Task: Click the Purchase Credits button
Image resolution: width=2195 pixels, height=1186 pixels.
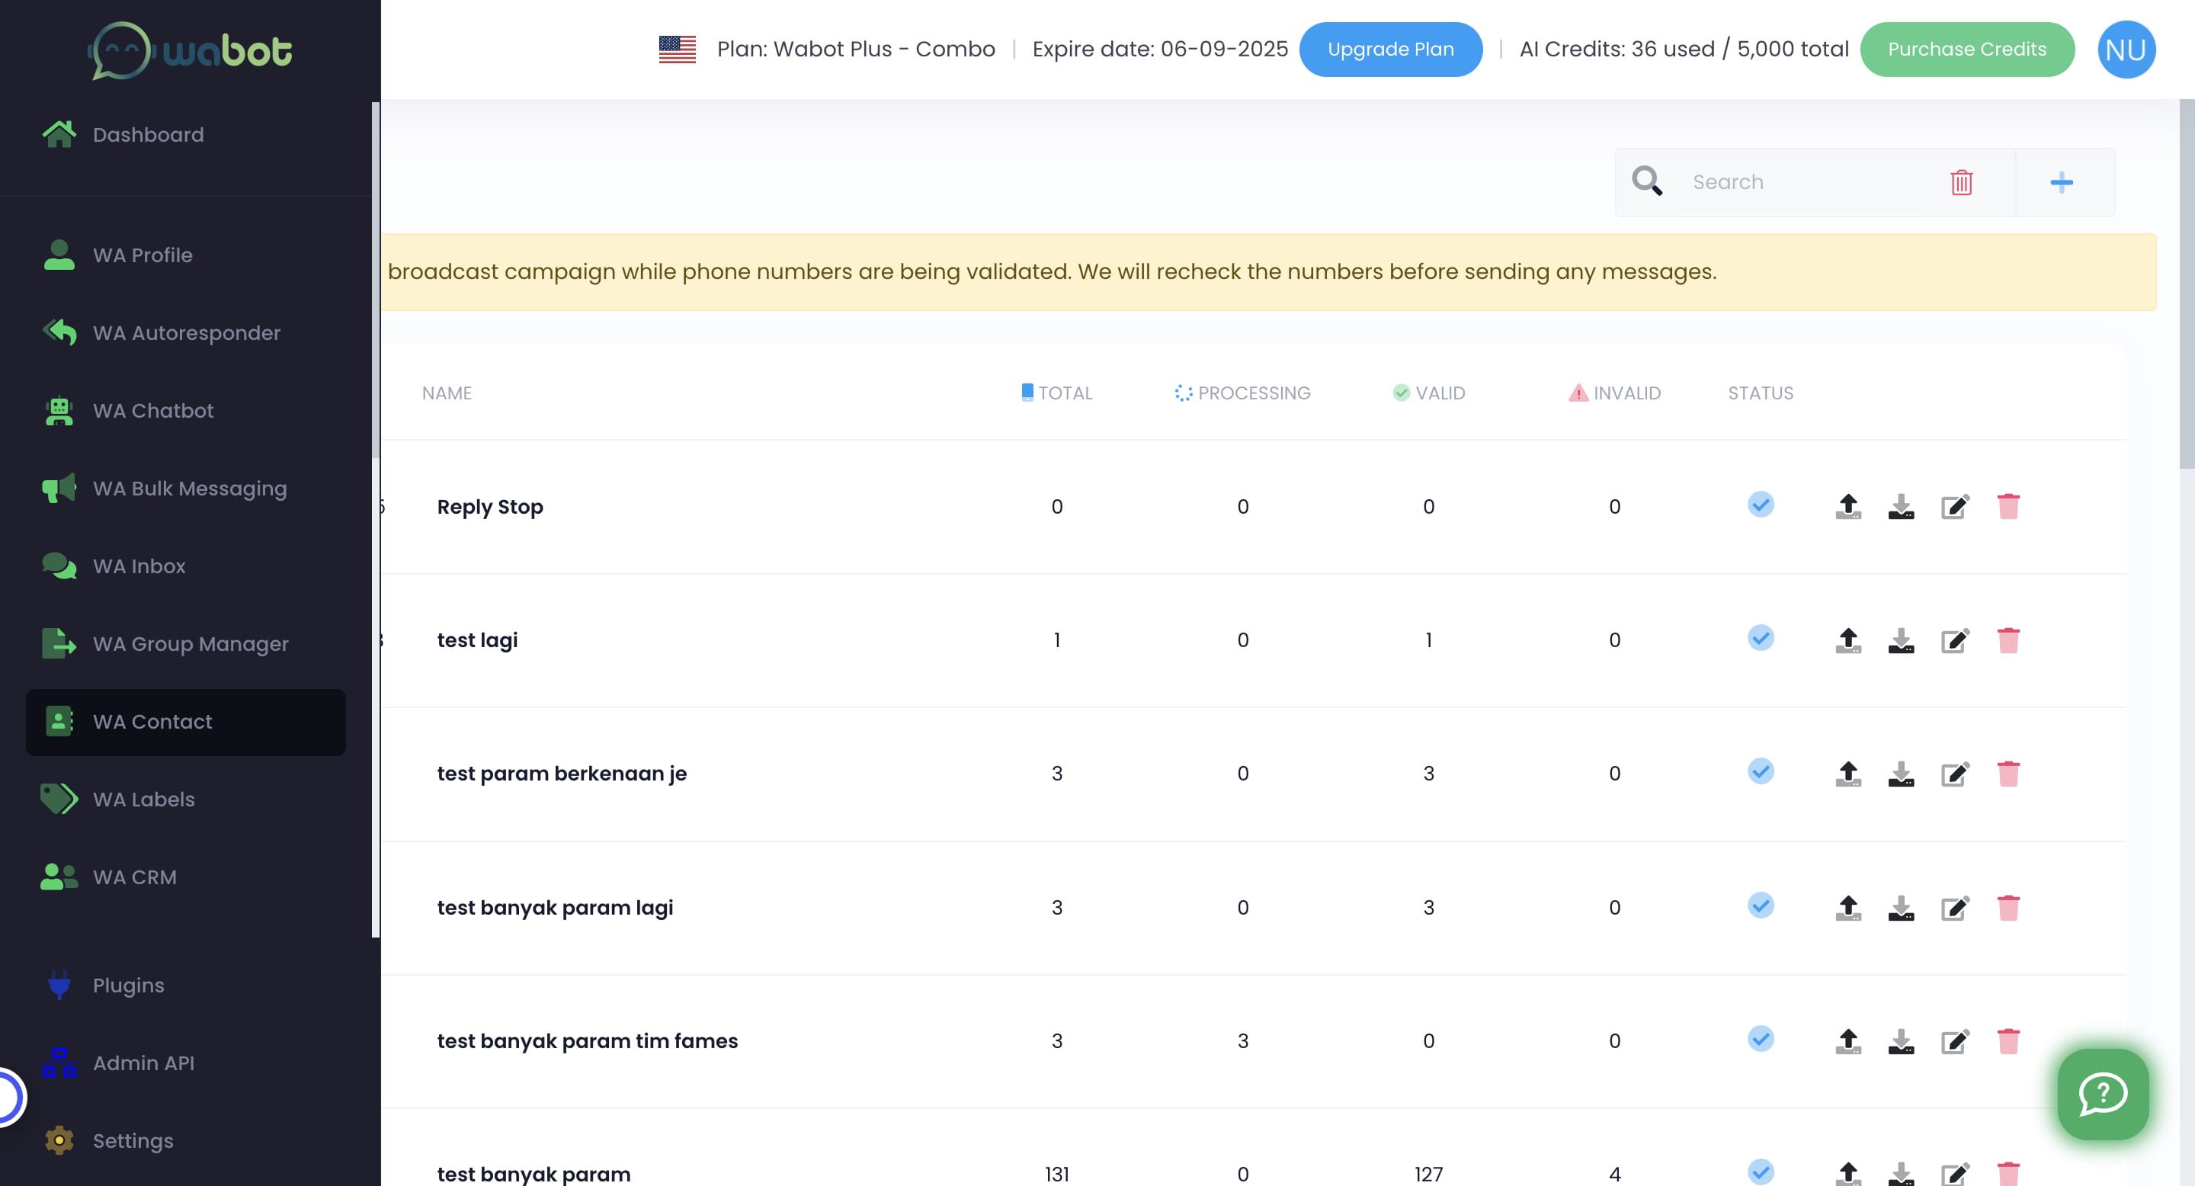Action: click(x=1966, y=50)
